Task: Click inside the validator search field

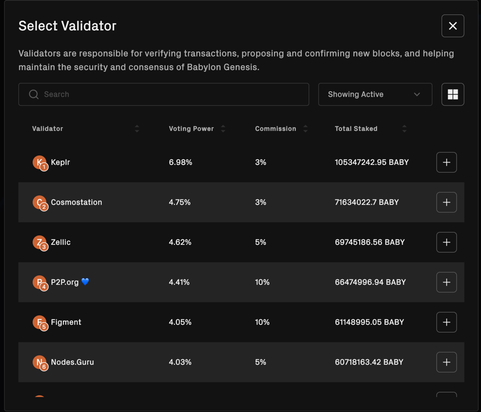Action: (x=143, y=94)
